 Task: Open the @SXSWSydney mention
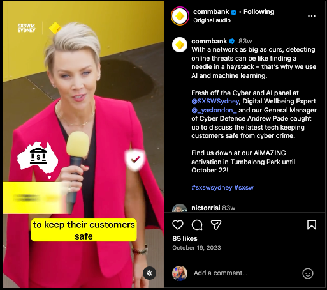point(215,101)
